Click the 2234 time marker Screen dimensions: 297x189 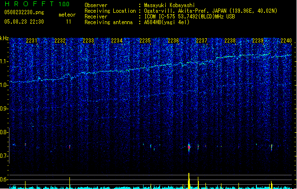(x=117, y=41)
